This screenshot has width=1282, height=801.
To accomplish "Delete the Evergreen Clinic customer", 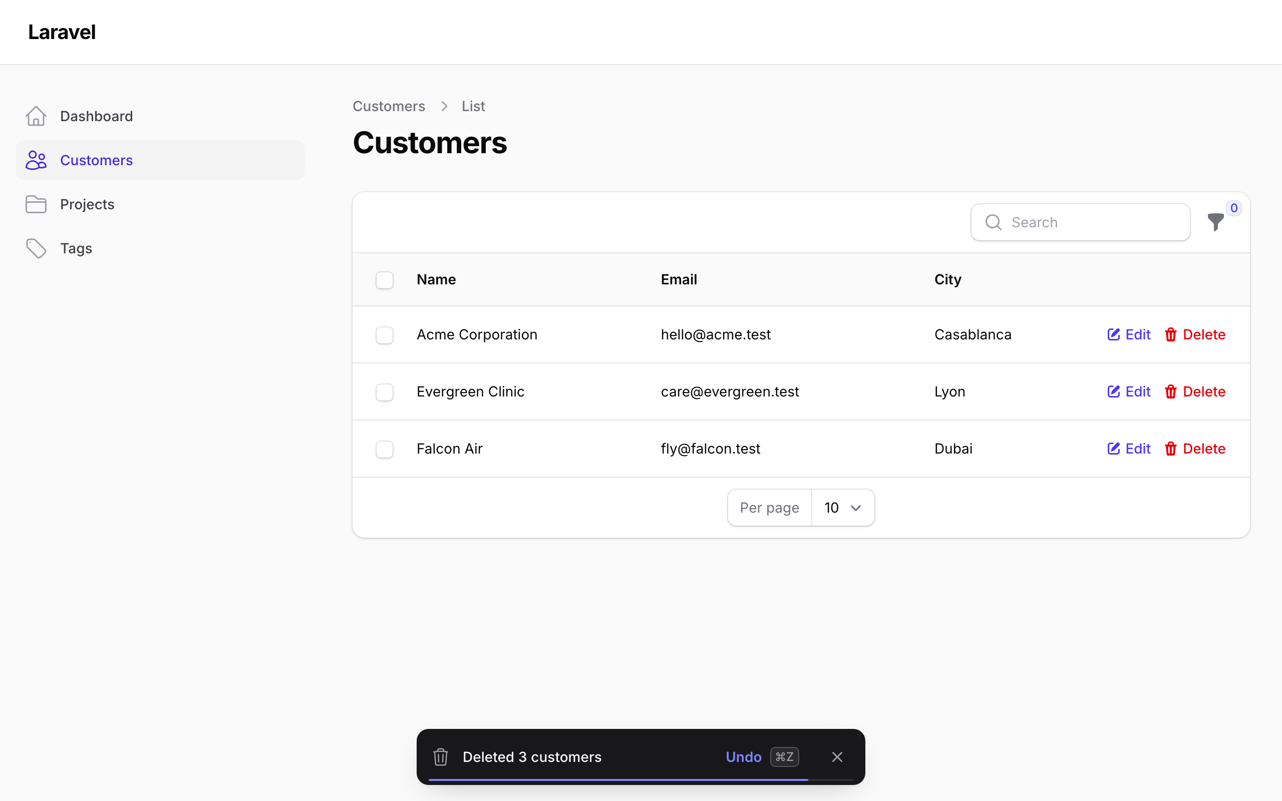I will [1194, 391].
